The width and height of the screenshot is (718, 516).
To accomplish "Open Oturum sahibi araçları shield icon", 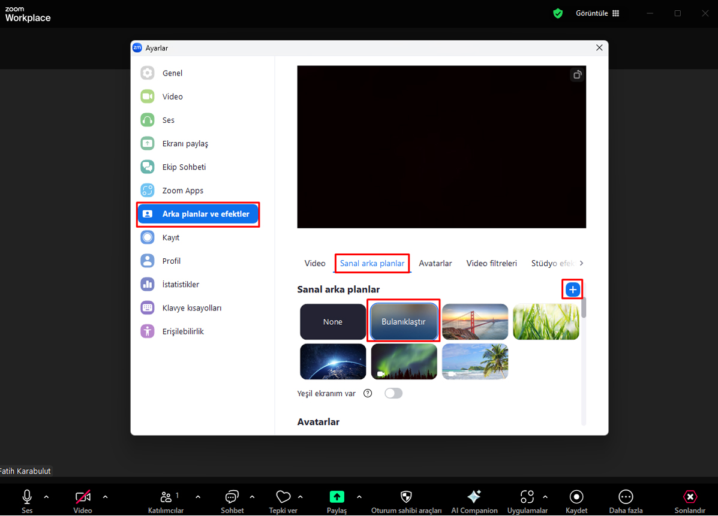I will [x=406, y=497].
